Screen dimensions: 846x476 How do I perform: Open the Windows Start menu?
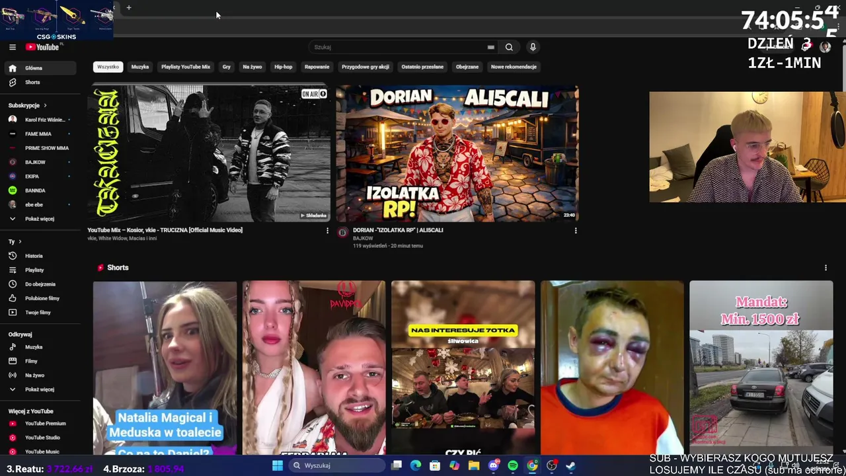[x=278, y=465]
